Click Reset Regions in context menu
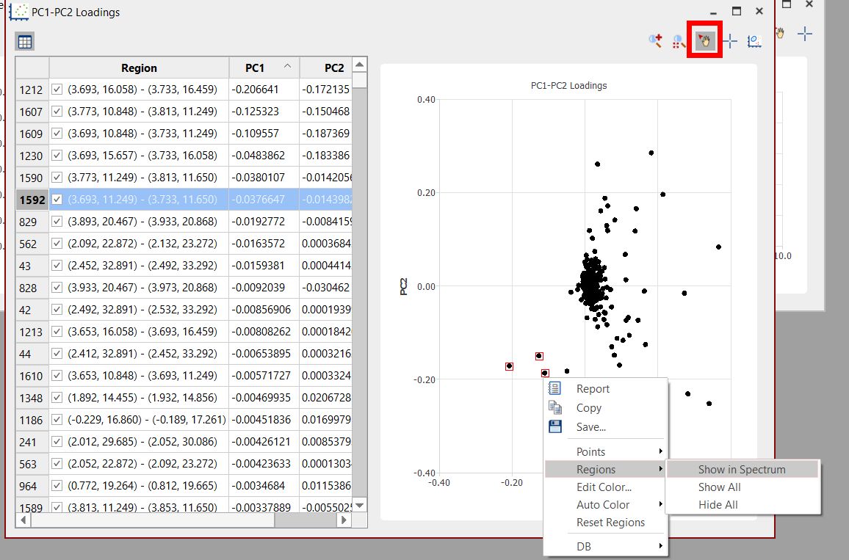This screenshot has width=849, height=560. click(610, 522)
